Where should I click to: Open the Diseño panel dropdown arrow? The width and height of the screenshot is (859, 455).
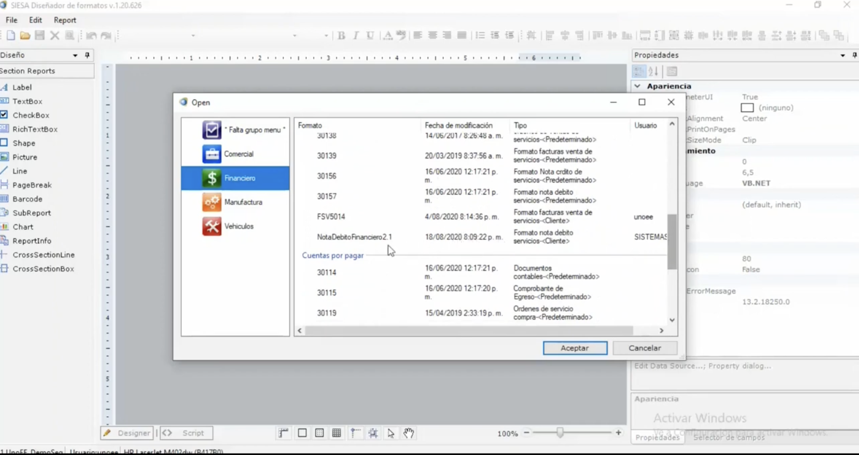coord(75,55)
